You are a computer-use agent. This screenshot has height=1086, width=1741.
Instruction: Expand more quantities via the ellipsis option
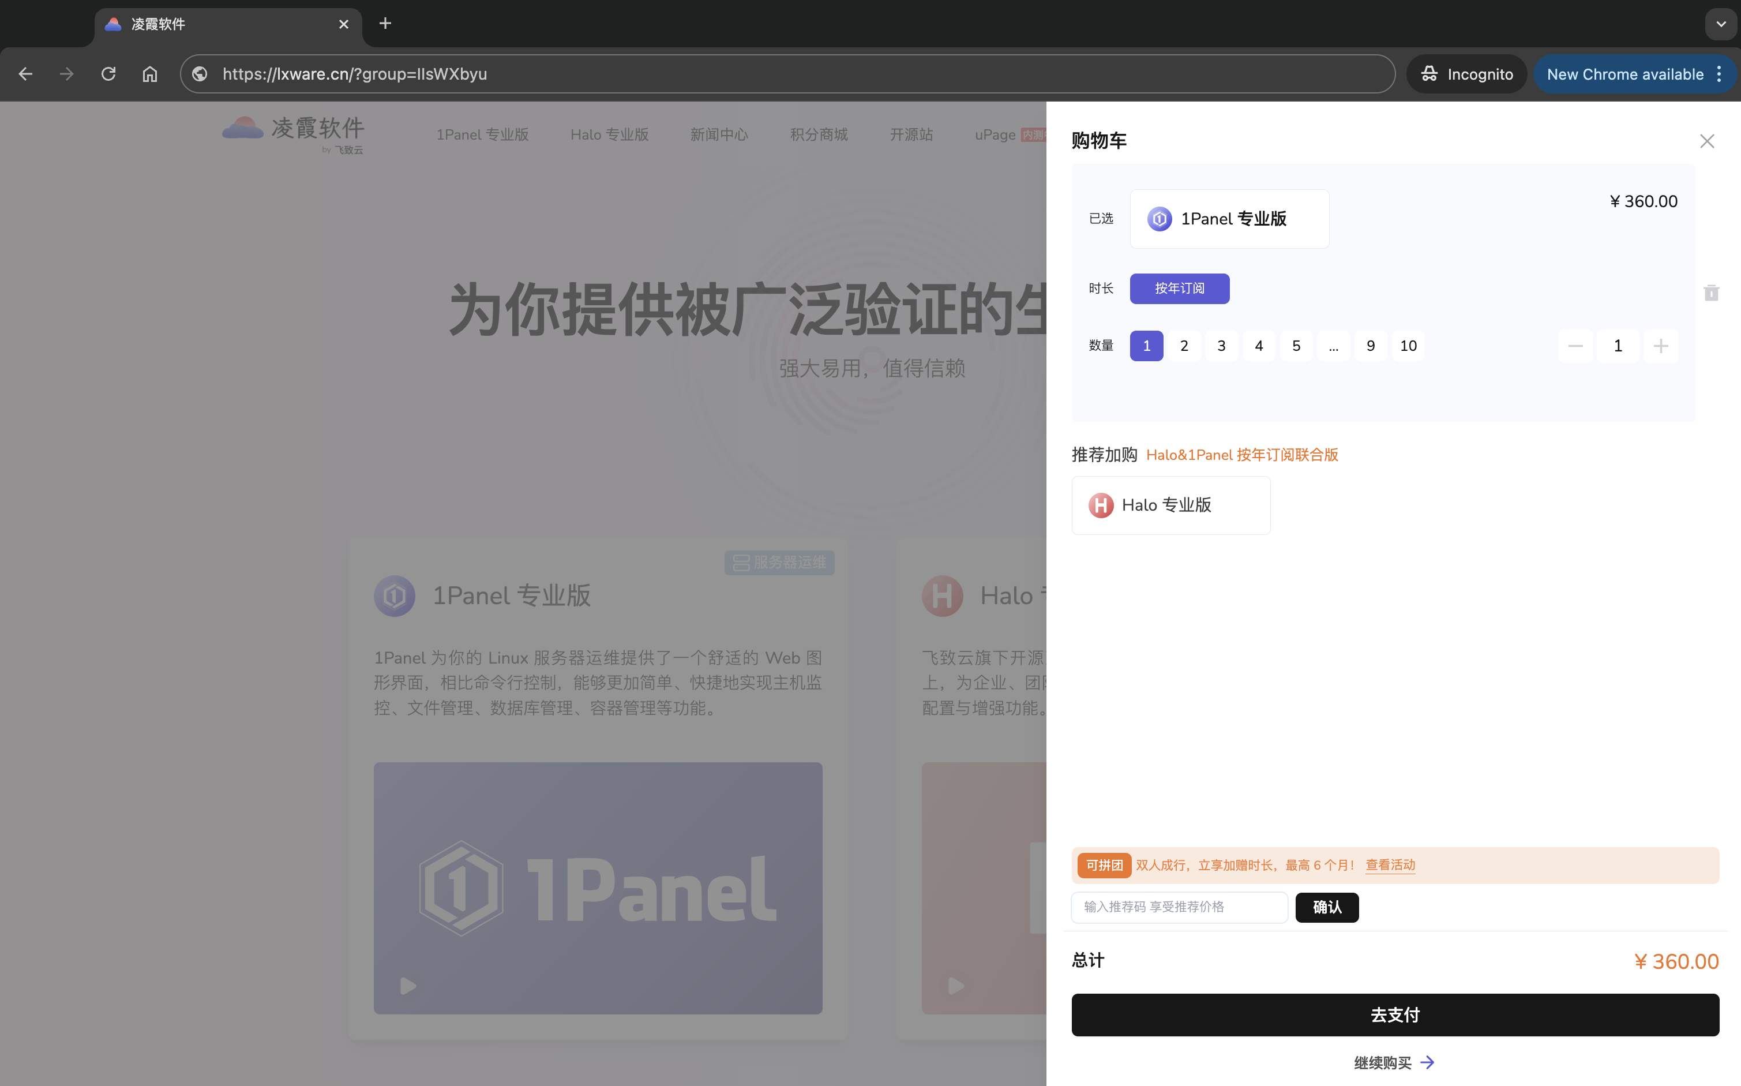1333,346
